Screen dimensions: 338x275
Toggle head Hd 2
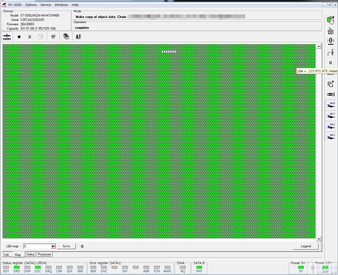331,126
